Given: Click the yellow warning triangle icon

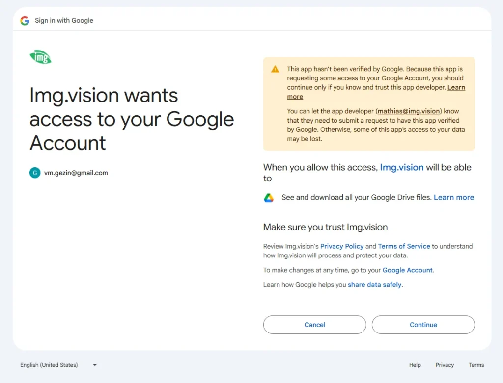Looking at the screenshot, I should coord(275,69).
